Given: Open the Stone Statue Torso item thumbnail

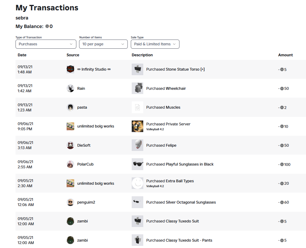Looking at the screenshot, I should (x=137, y=69).
